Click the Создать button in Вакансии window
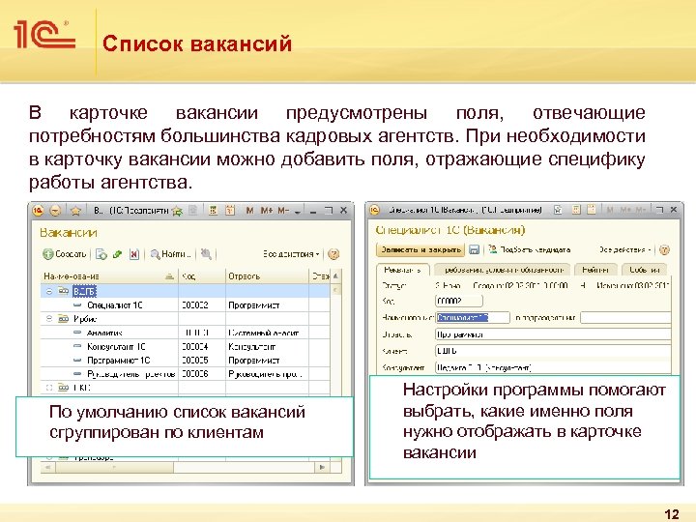696x522 pixels. pyautogui.click(x=65, y=254)
